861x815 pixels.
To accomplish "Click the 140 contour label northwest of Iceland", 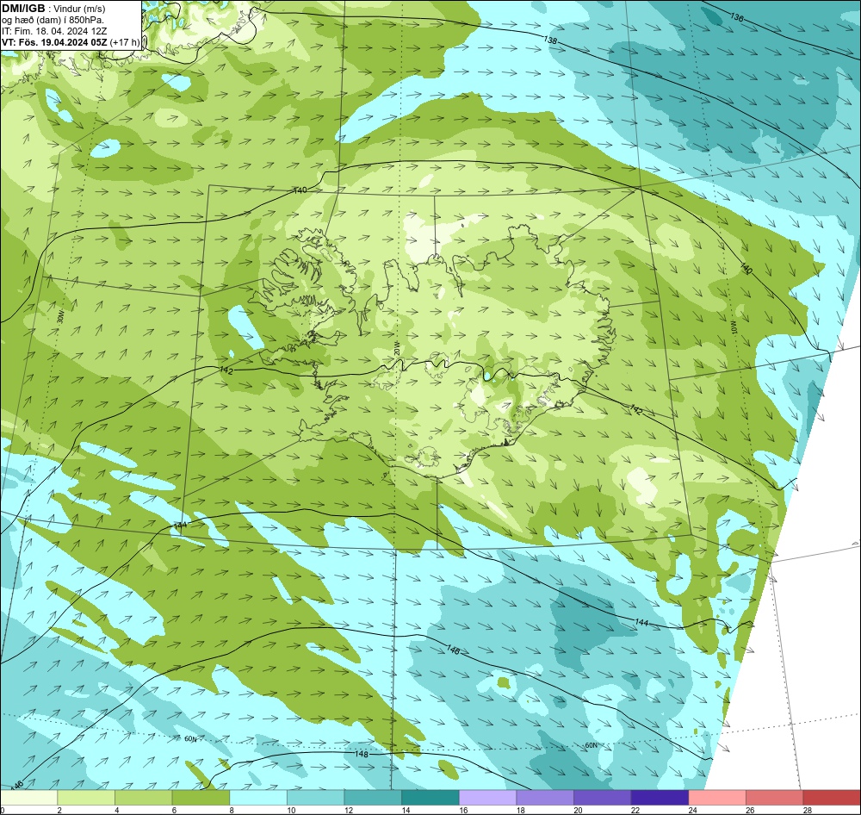I will [300, 190].
